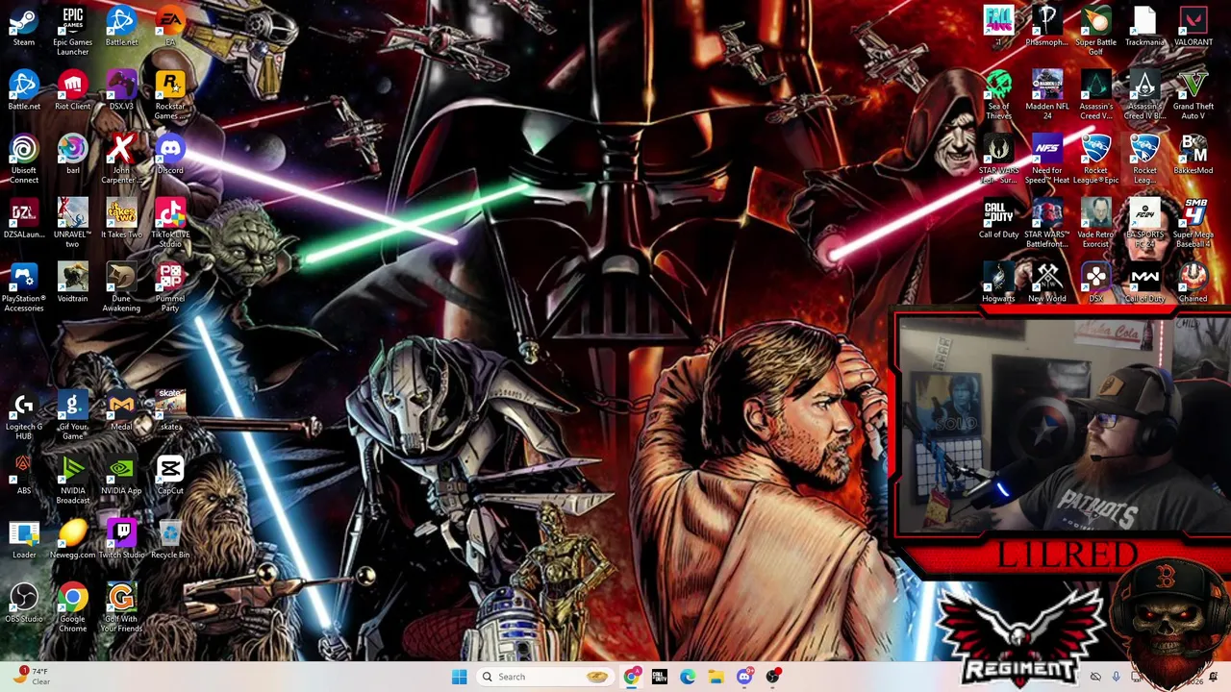Image resolution: width=1231 pixels, height=692 pixels.
Task: Open the Medal desktop shortcut
Action: pyautogui.click(x=121, y=411)
